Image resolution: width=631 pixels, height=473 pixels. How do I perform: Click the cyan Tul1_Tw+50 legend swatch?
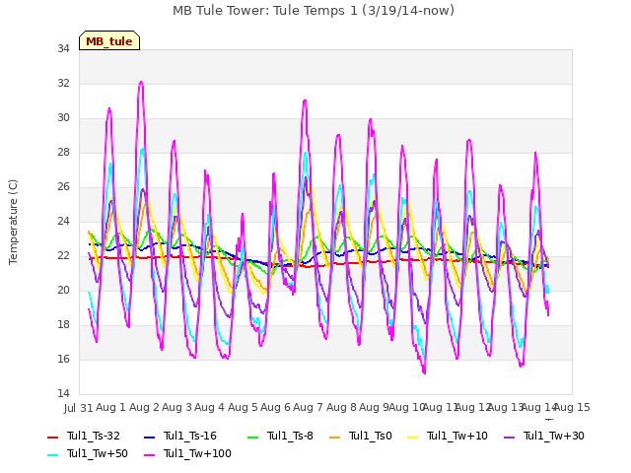[x=52, y=454]
